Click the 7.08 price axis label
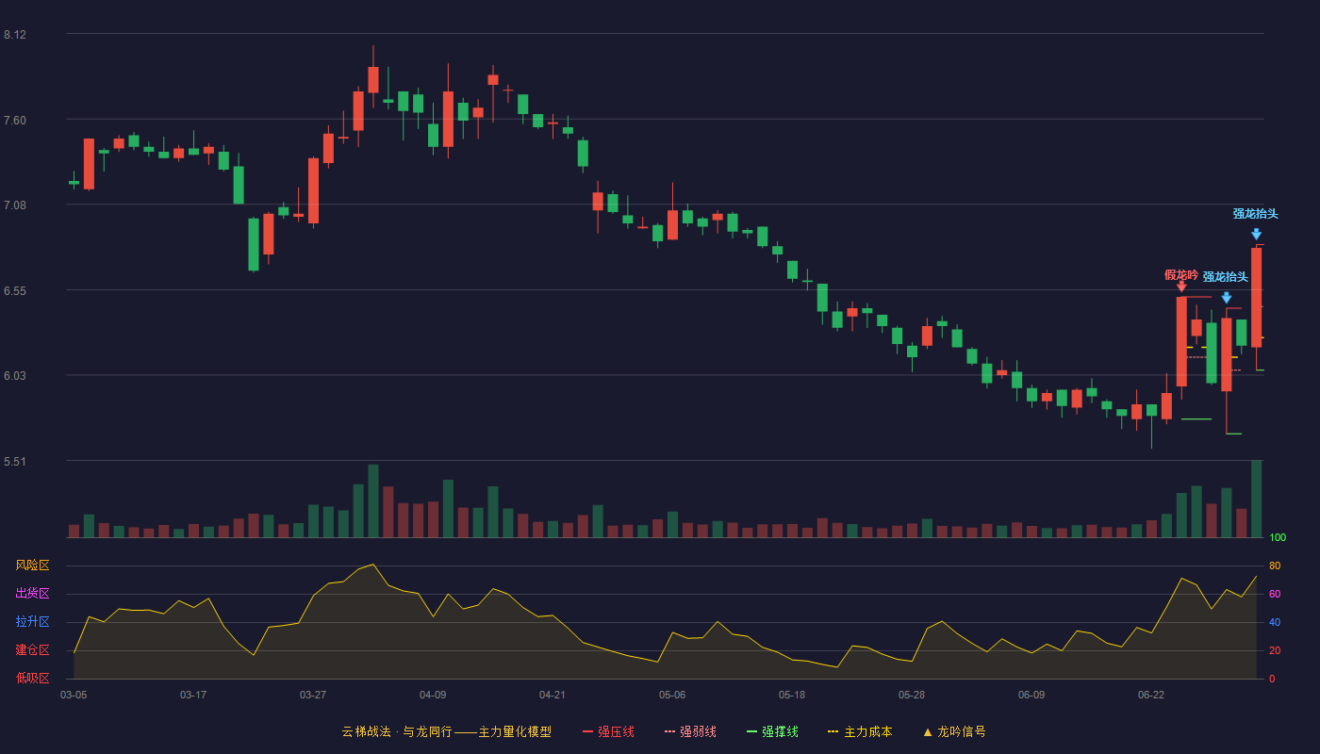The image size is (1320, 754). (15, 205)
